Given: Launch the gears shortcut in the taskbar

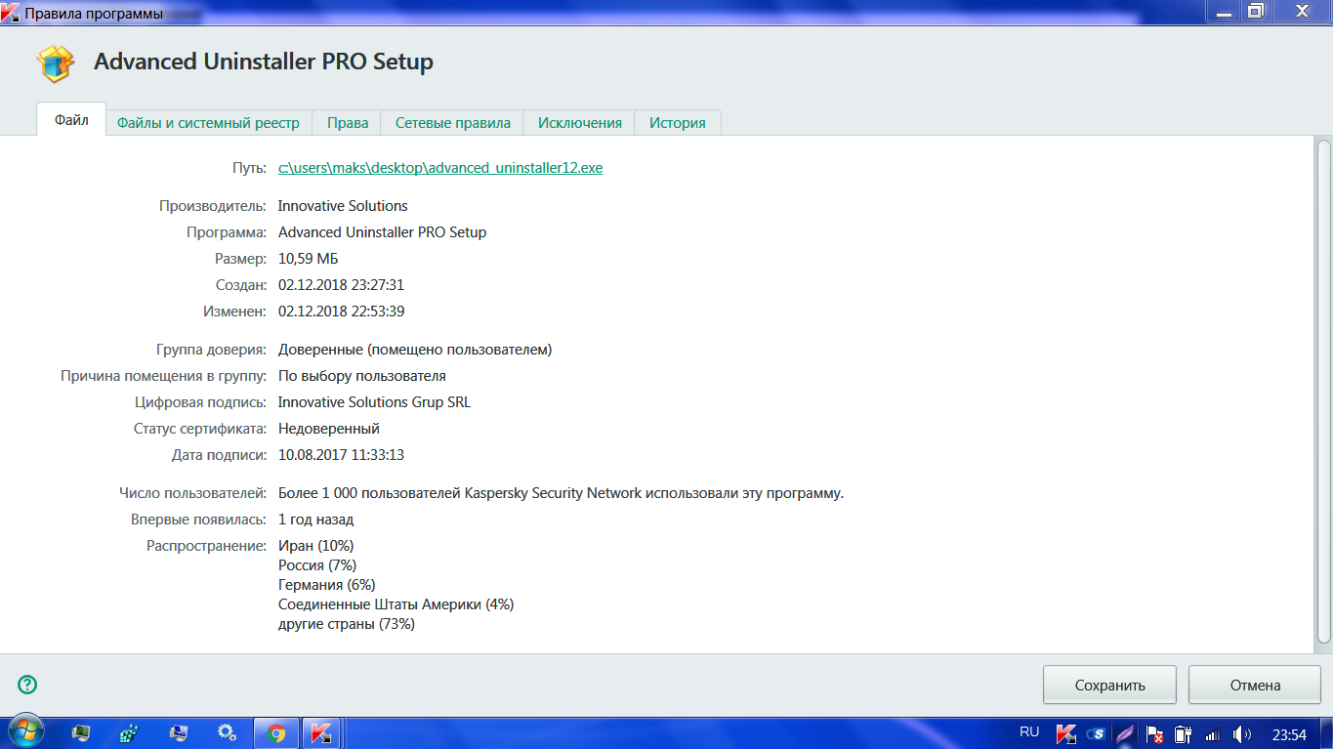Looking at the screenshot, I should pyautogui.click(x=227, y=732).
